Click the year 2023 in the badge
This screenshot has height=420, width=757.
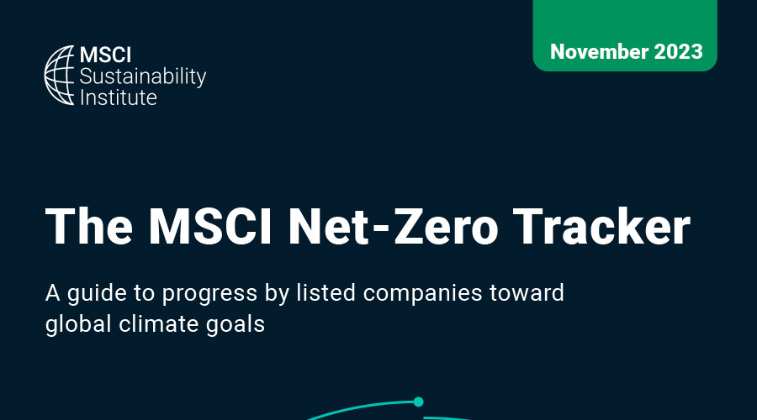[x=675, y=51]
